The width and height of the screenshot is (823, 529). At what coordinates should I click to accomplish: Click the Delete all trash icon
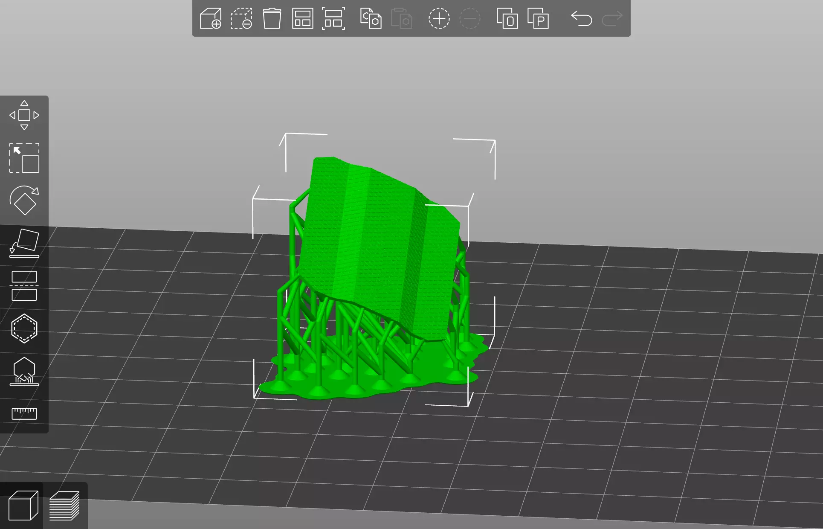click(272, 19)
